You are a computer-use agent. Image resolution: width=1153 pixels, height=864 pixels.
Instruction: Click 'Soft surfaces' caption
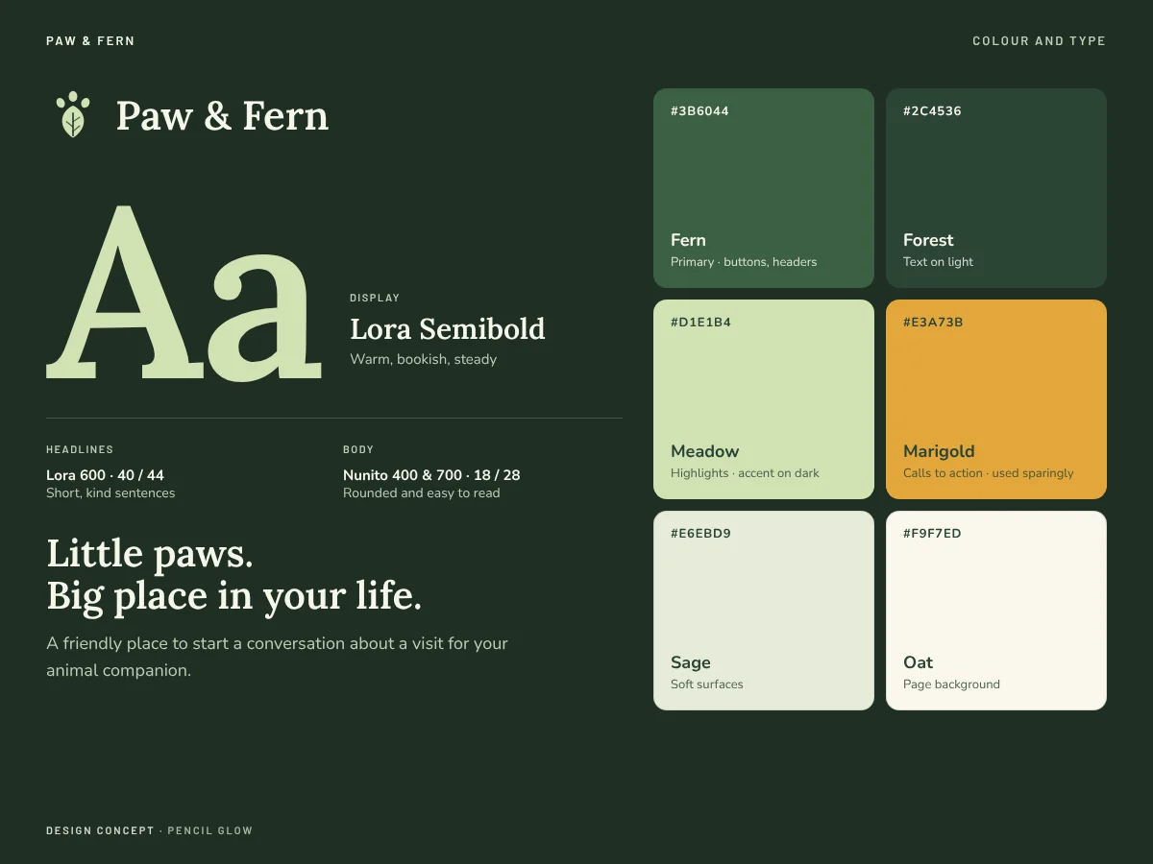(x=707, y=684)
